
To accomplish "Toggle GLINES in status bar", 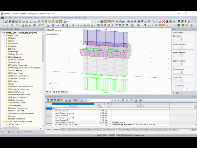I will [125, 135].
